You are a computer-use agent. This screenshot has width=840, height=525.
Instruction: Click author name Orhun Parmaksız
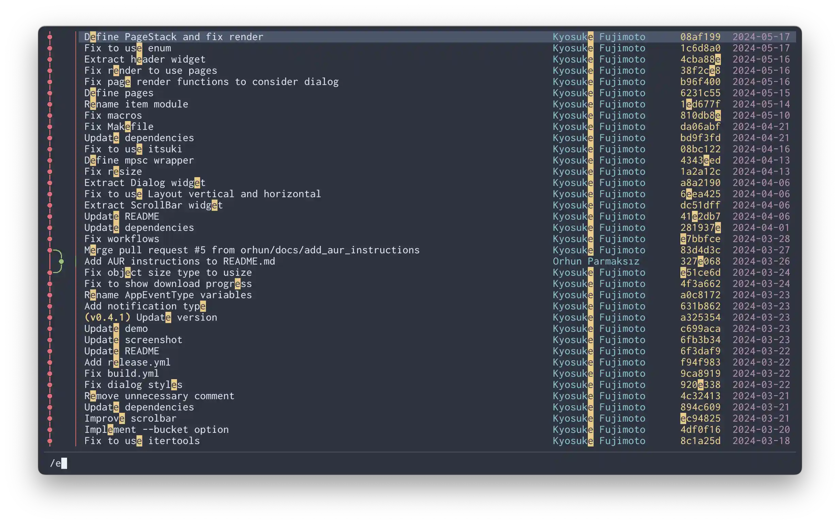click(596, 261)
